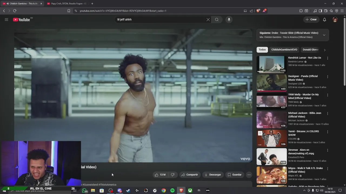Open the YouTube hamburger guide menu
346x194 pixels.
coord(6,19)
